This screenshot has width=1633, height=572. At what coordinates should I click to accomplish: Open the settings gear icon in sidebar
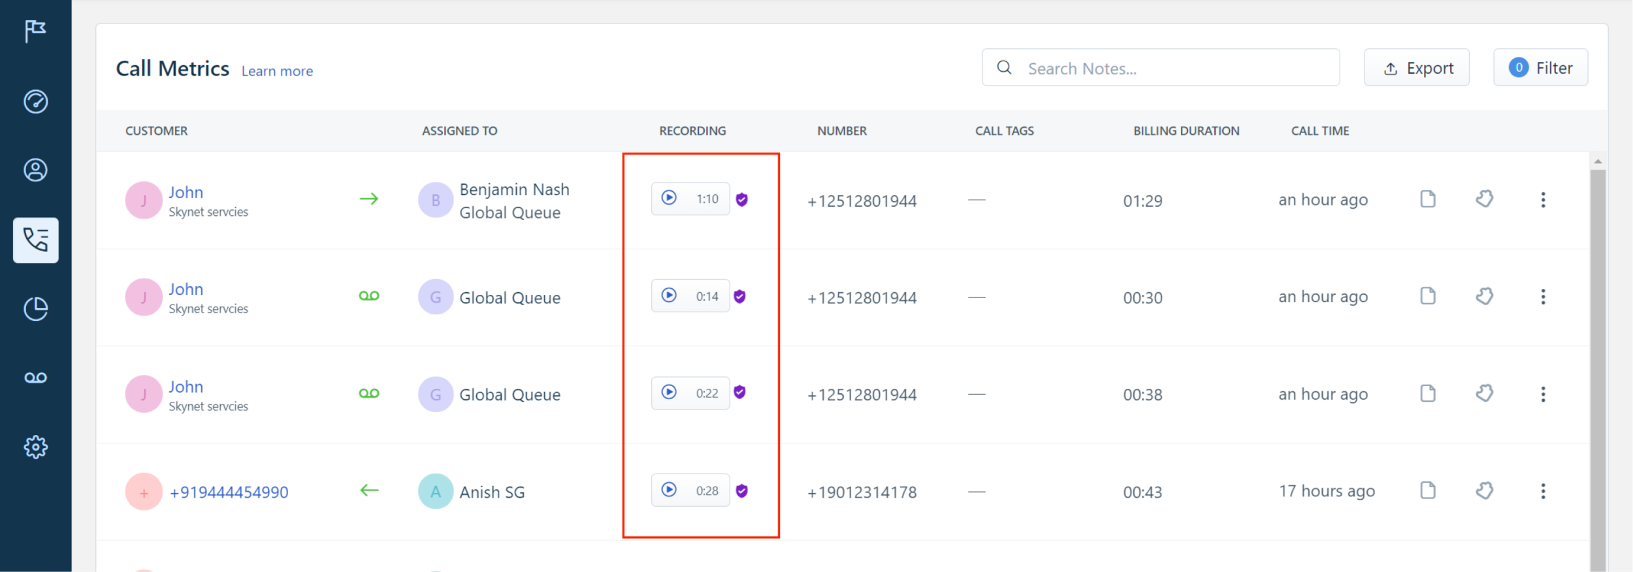(x=35, y=447)
